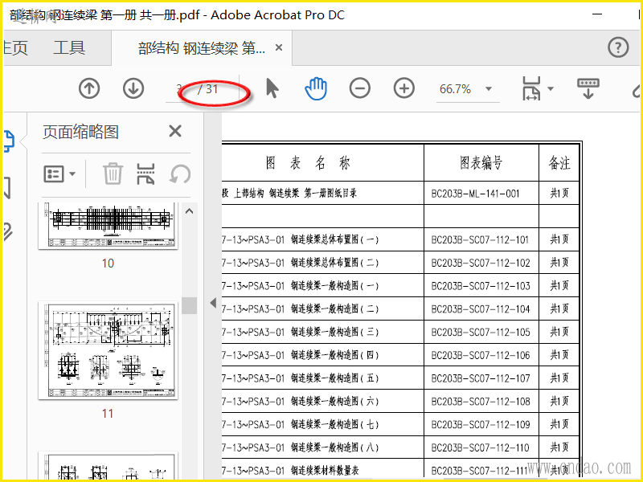The image size is (643, 482).
Task: Click thumbnail scrollbar up arrow
Action: point(189,211)
